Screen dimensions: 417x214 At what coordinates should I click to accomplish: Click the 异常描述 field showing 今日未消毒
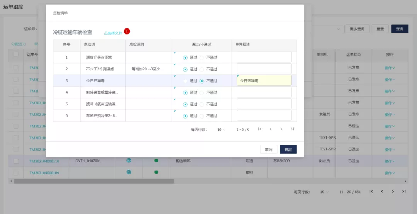click(264, 81)
